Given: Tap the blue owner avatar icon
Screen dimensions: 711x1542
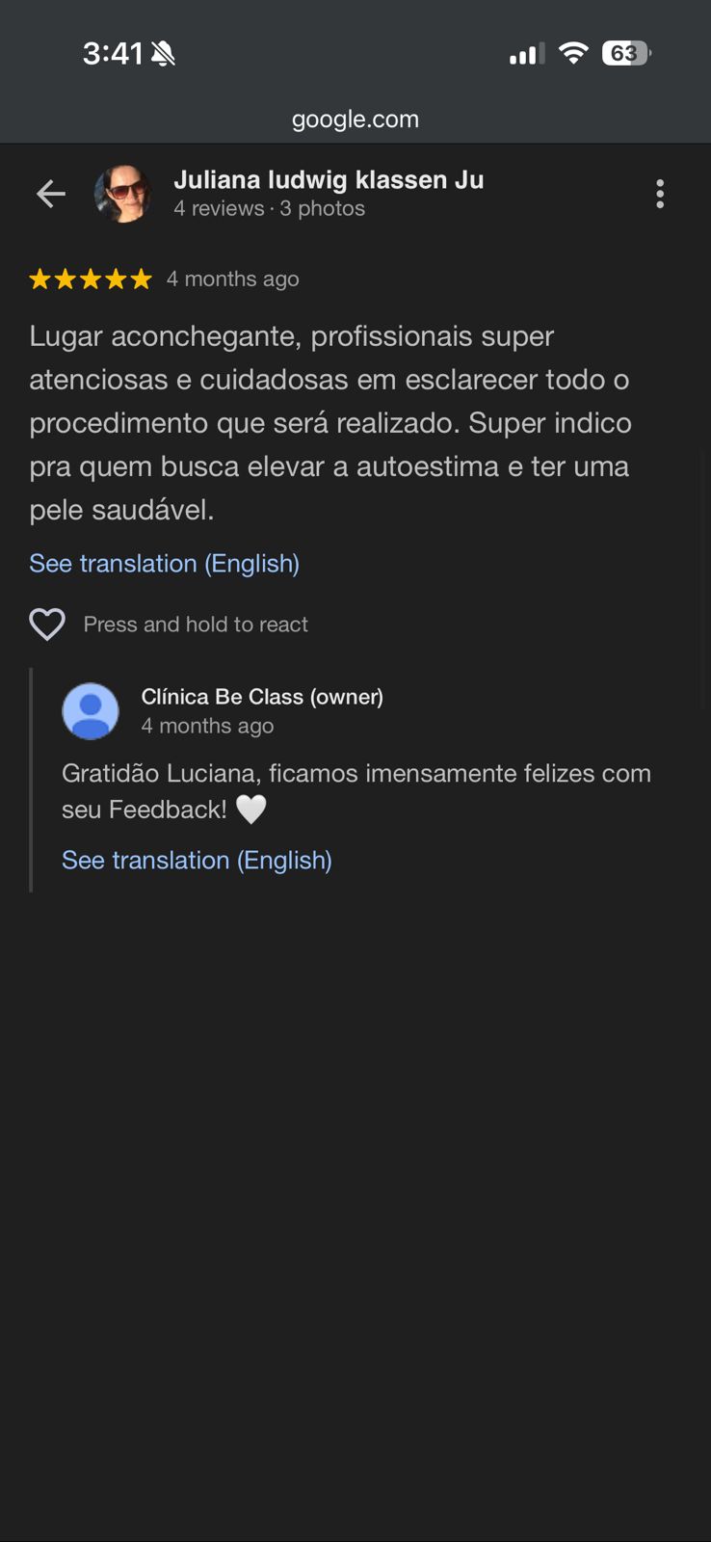Looking at the screenshot, I should tap(91, 711).
